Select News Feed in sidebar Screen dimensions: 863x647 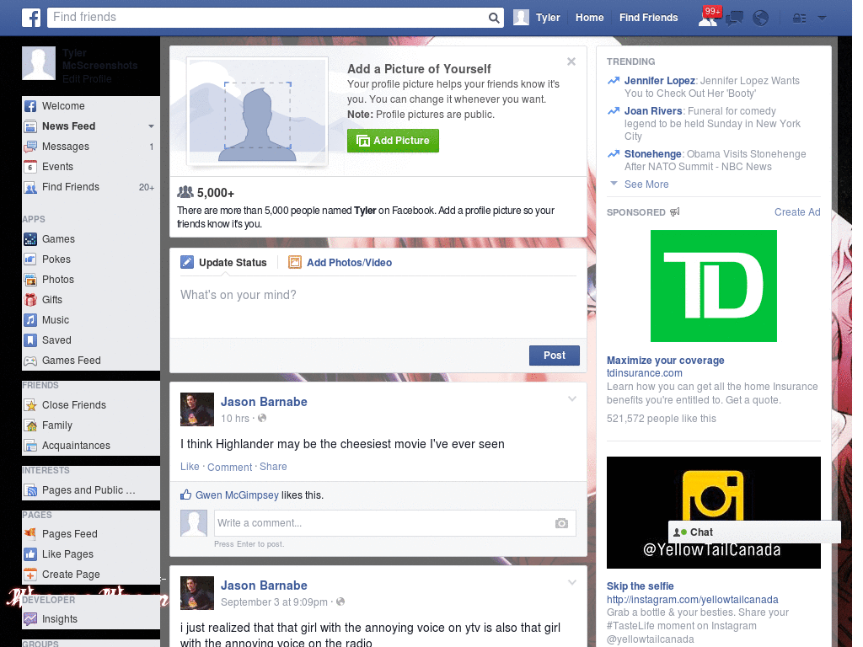point(69,126)
